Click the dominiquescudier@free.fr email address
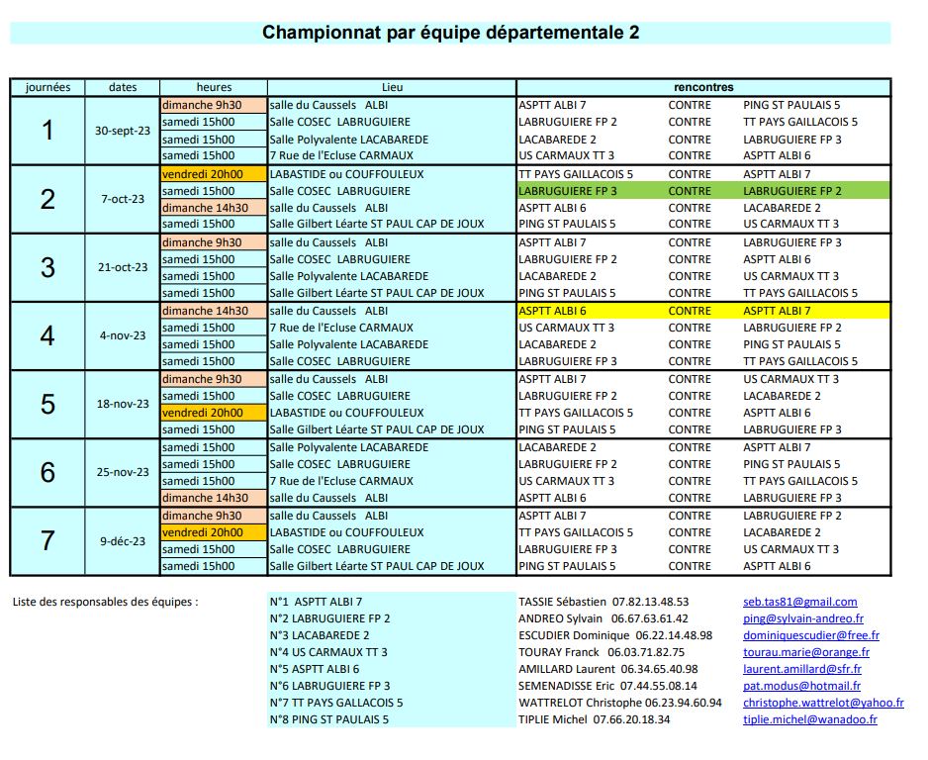 pyautogui.click(x=810, y=635)
